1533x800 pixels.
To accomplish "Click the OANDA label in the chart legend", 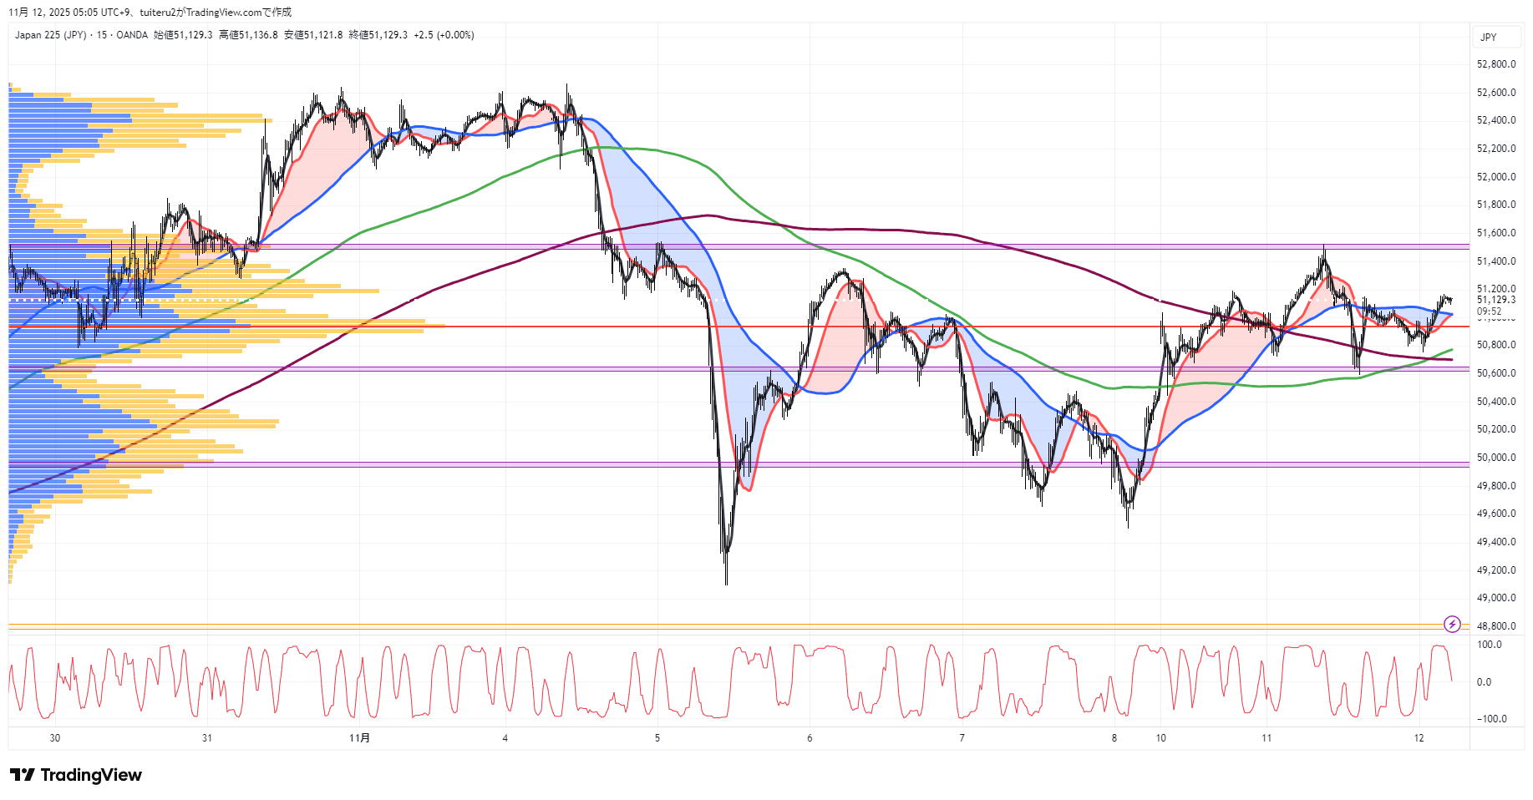I will pos(132,35).
